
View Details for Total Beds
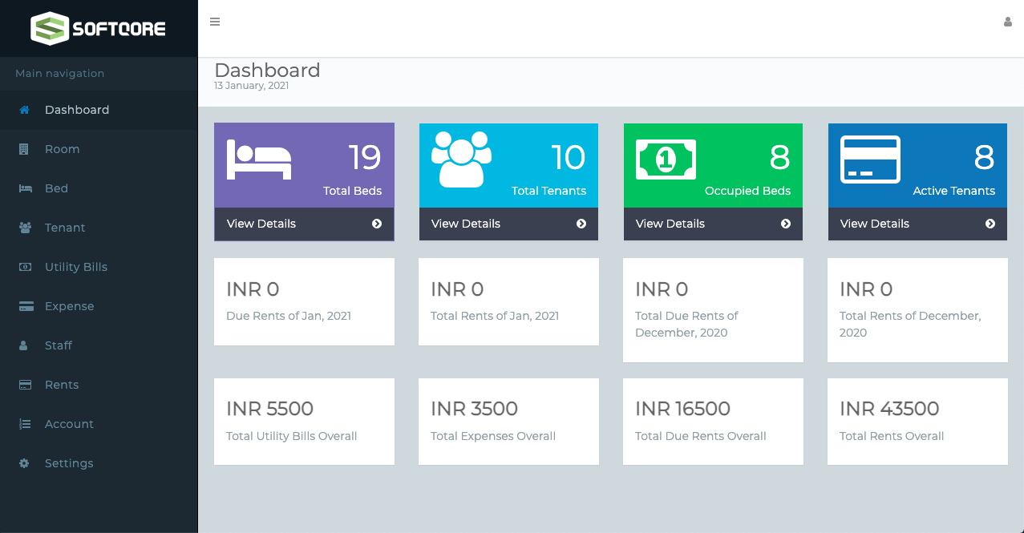304,224
